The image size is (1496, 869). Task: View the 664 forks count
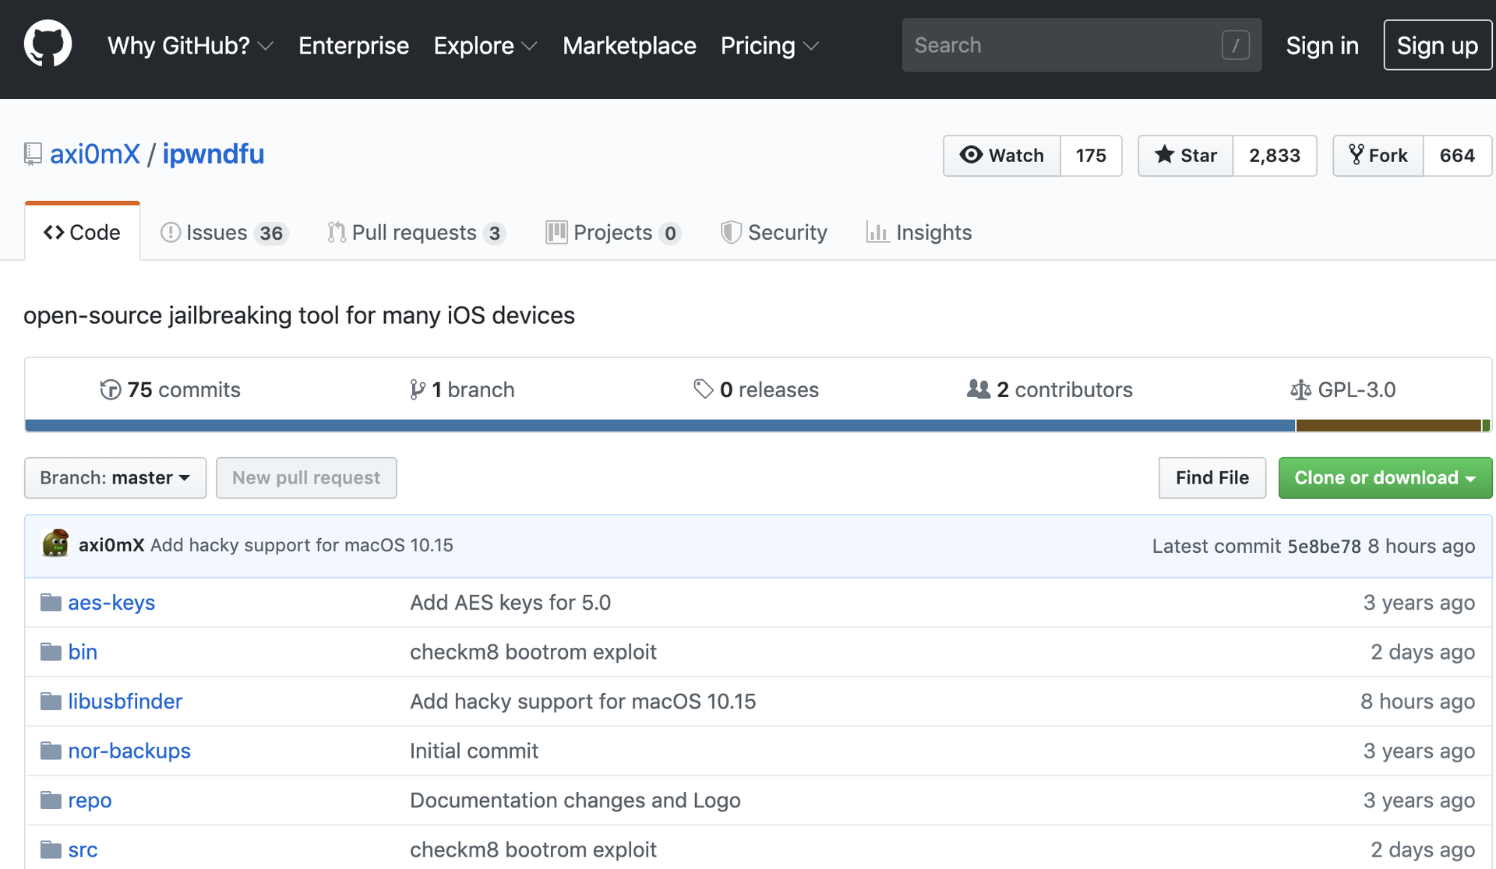pos(1457,155)
